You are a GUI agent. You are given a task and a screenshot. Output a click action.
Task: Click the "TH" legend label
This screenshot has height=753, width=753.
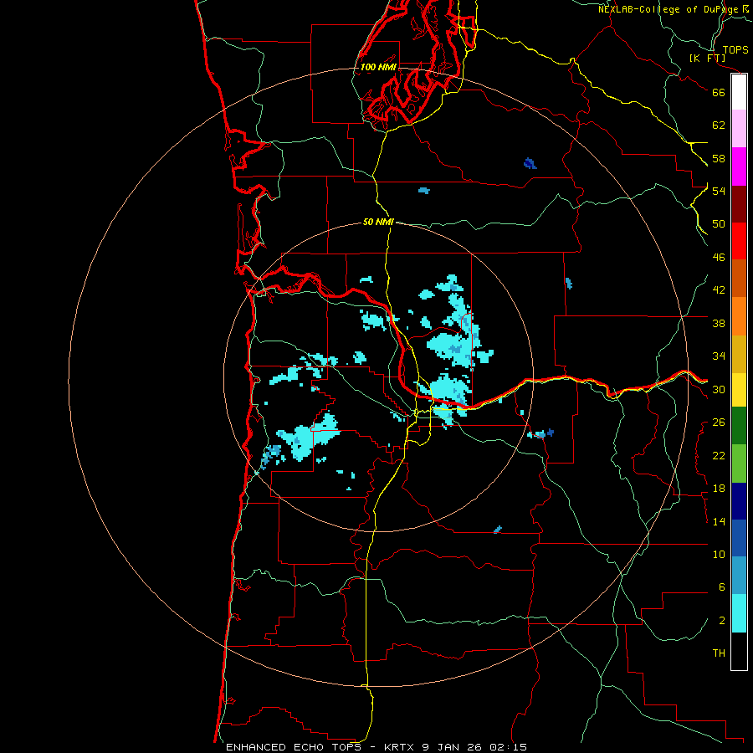click(719, 653)
